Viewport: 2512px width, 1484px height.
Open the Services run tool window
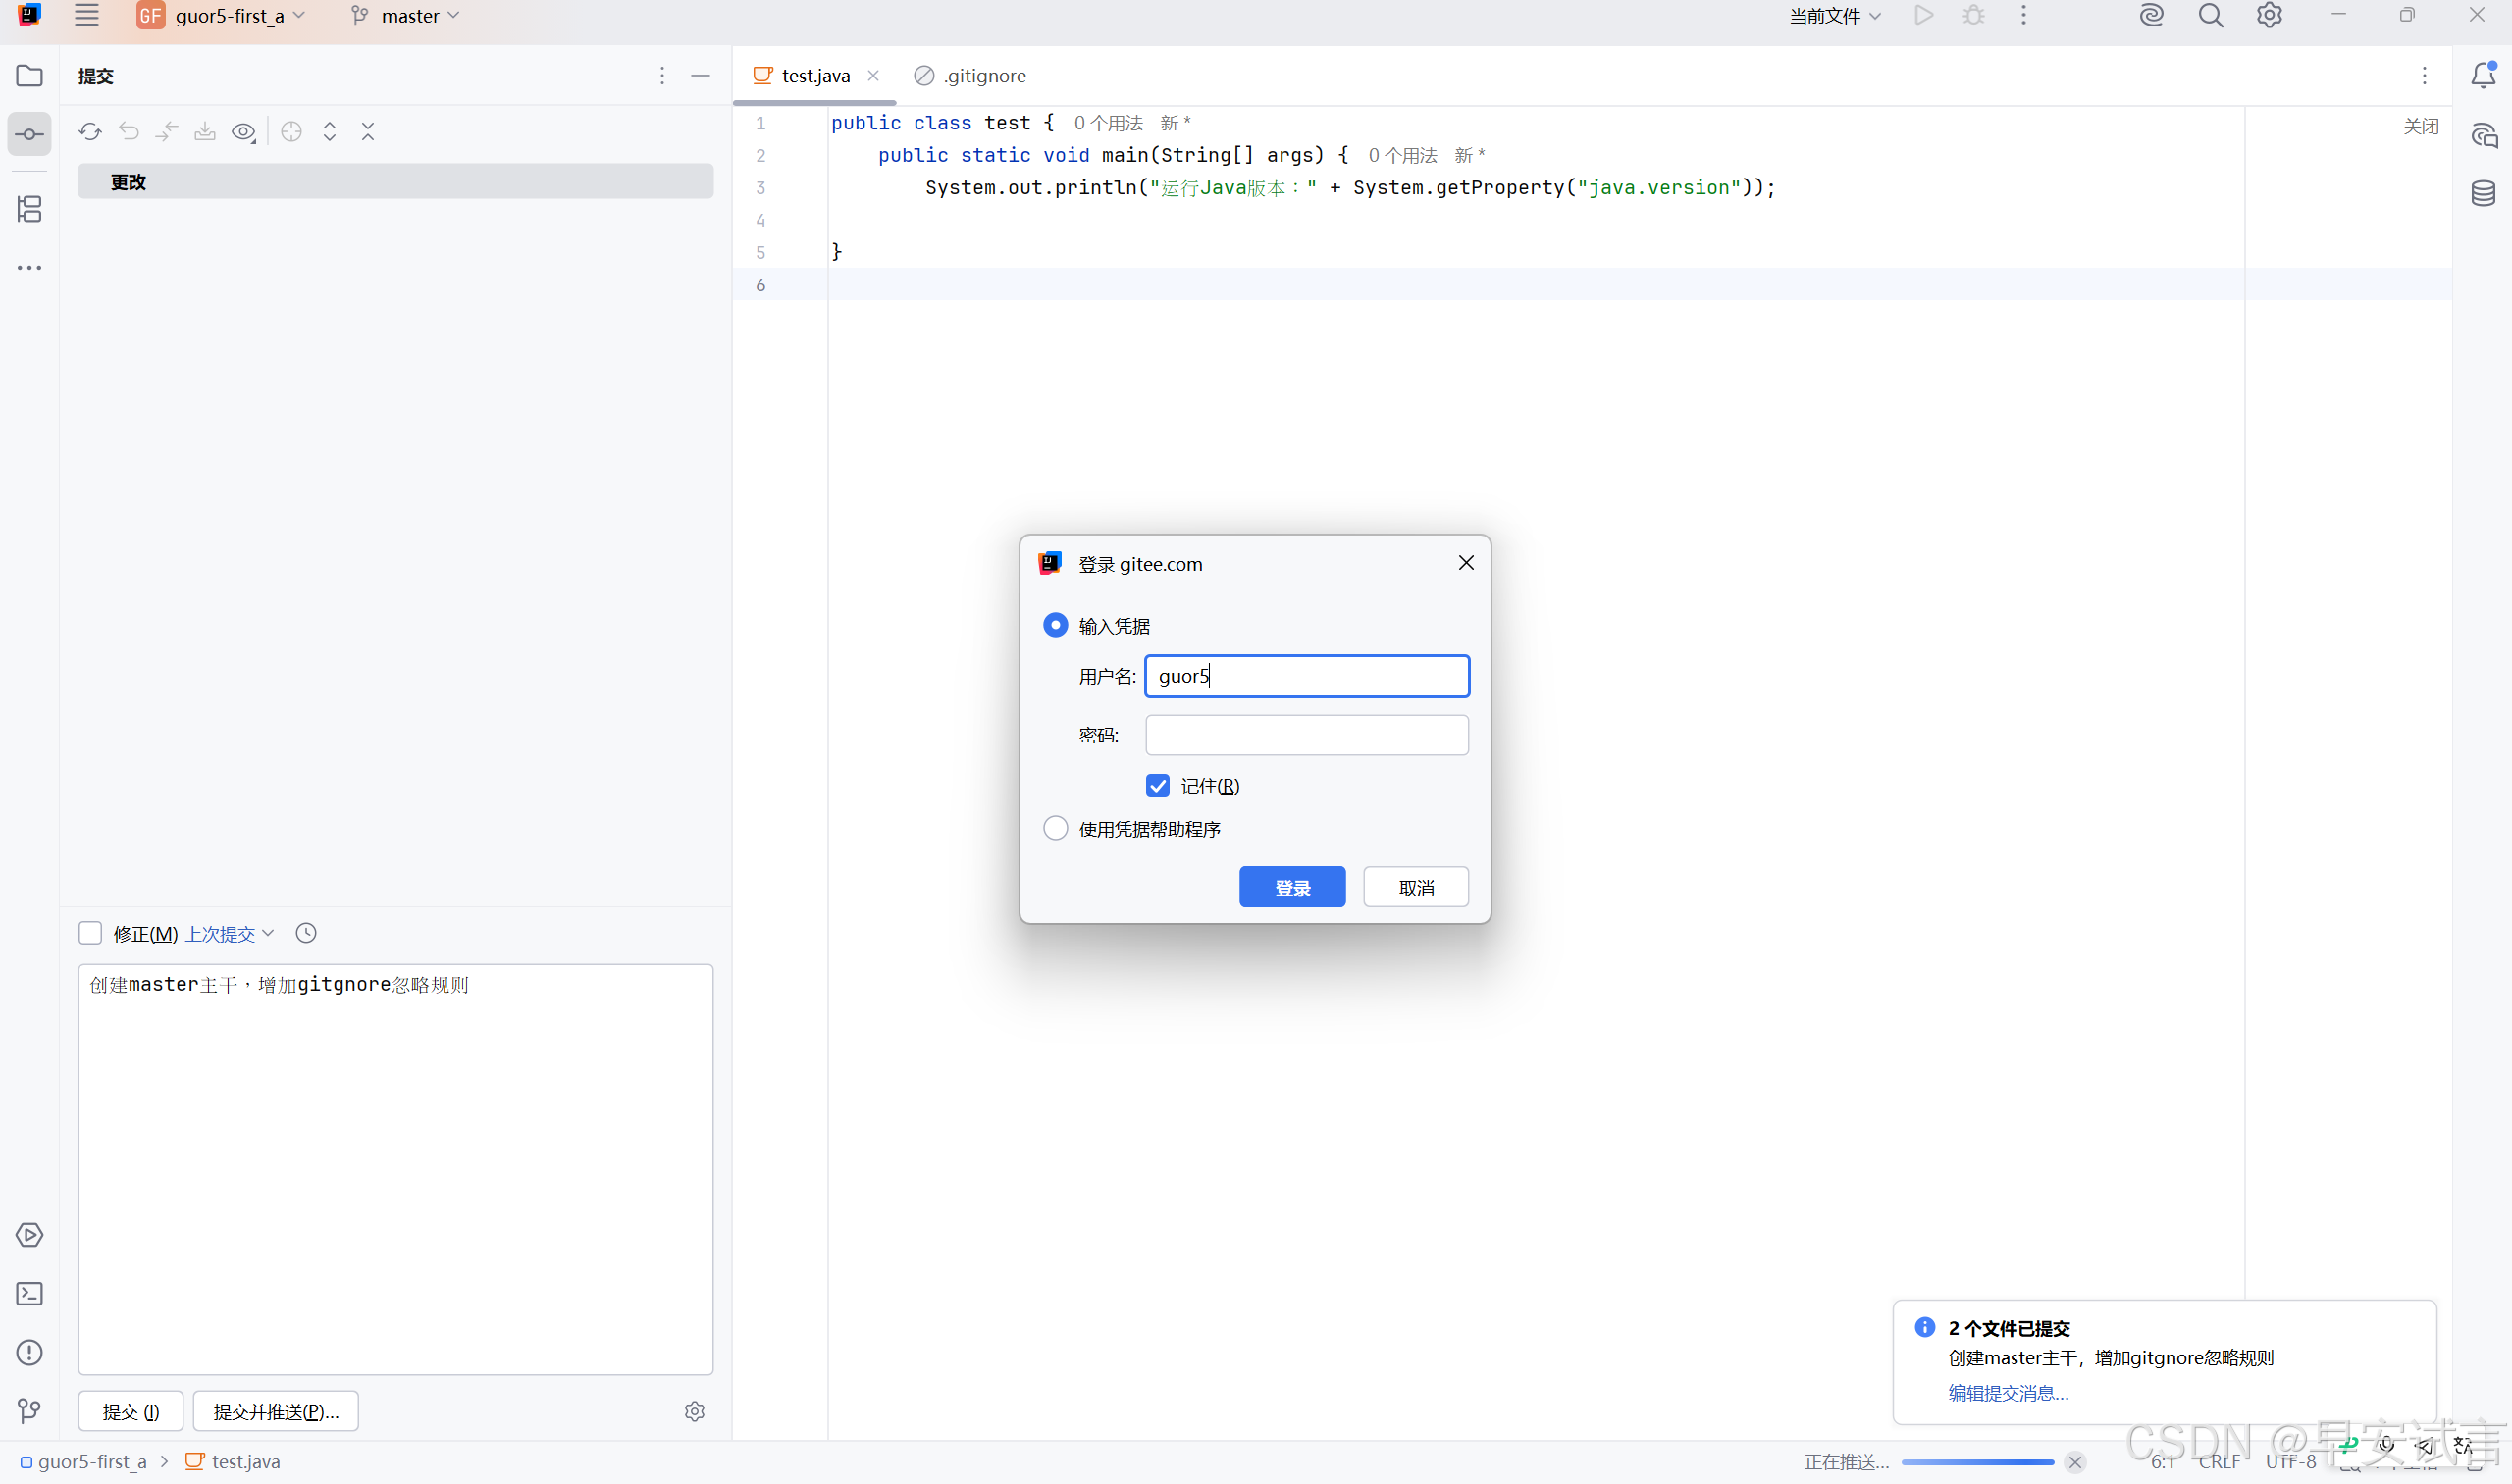[29, 1235]
